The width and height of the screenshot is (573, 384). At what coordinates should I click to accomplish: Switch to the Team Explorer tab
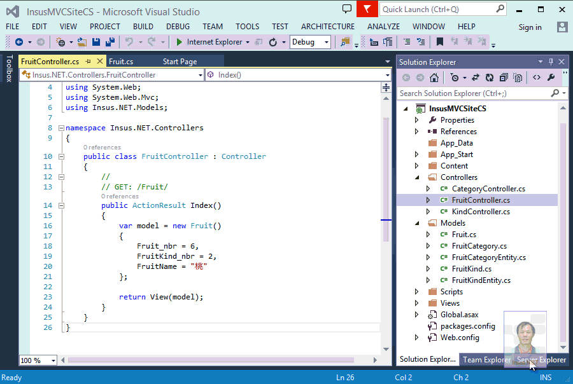click(486, 360)
